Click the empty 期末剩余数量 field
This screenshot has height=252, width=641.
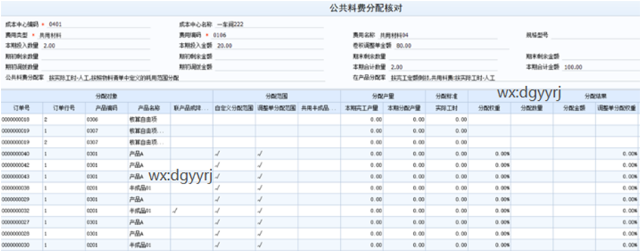tap(443, 56)
